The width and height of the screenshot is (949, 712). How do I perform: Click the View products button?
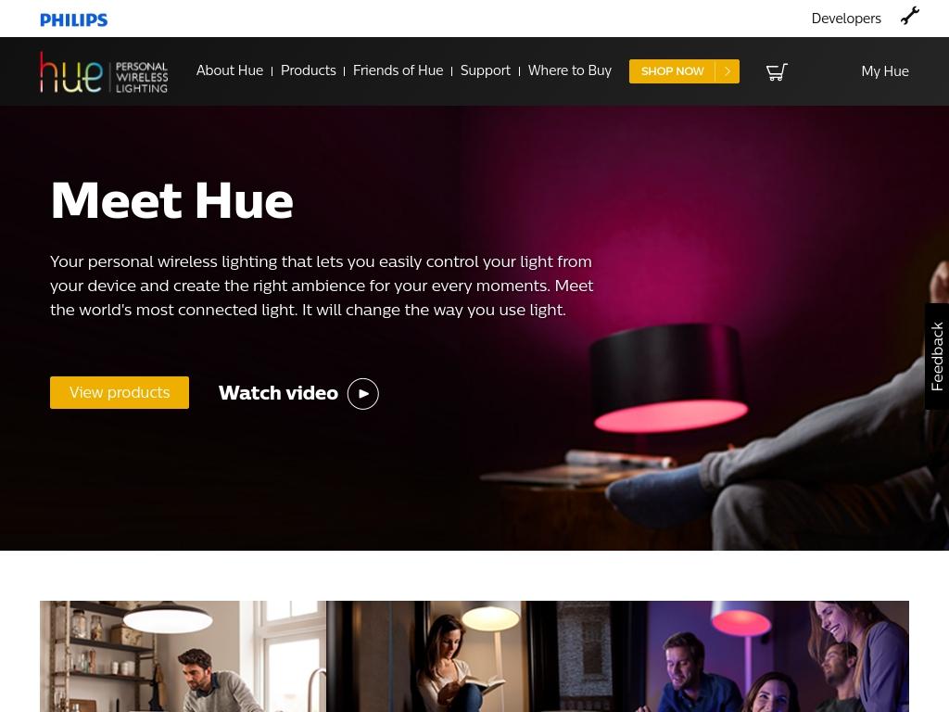(120, 392)
